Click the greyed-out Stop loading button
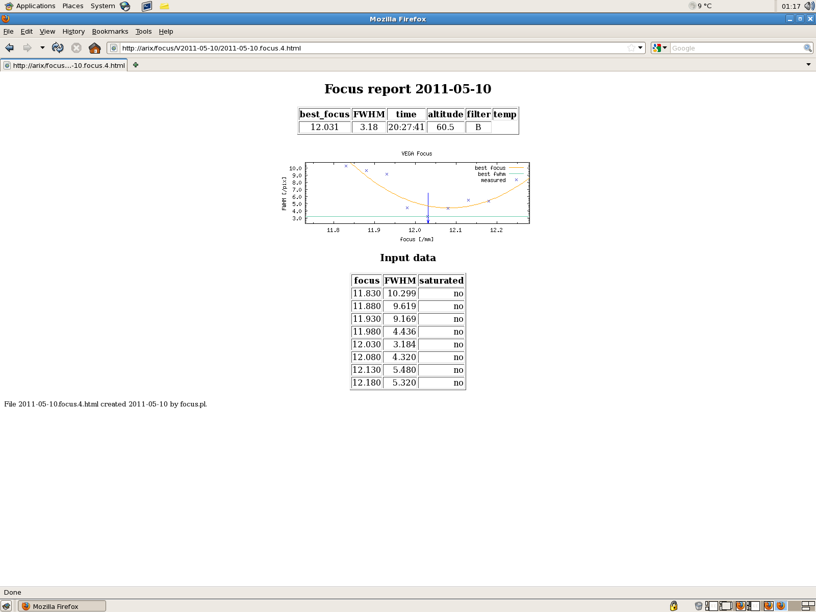This screenshot has width=816, height=612. pos(76,48)
